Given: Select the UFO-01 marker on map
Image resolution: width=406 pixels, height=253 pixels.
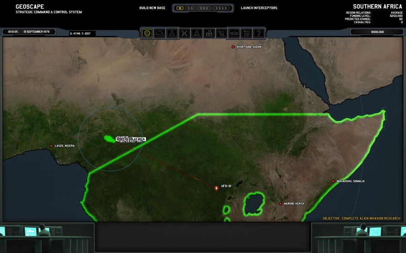Looking at the screenshot, I should pyautogui.click(x=217, y=188).
